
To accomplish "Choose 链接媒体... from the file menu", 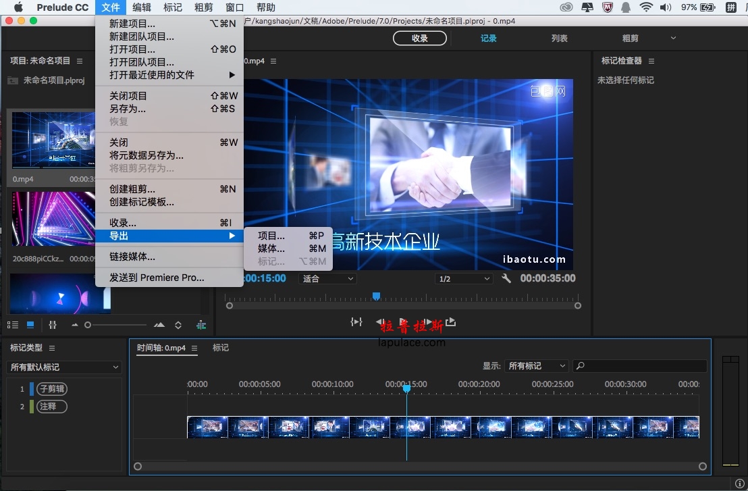I will (169, 257).
